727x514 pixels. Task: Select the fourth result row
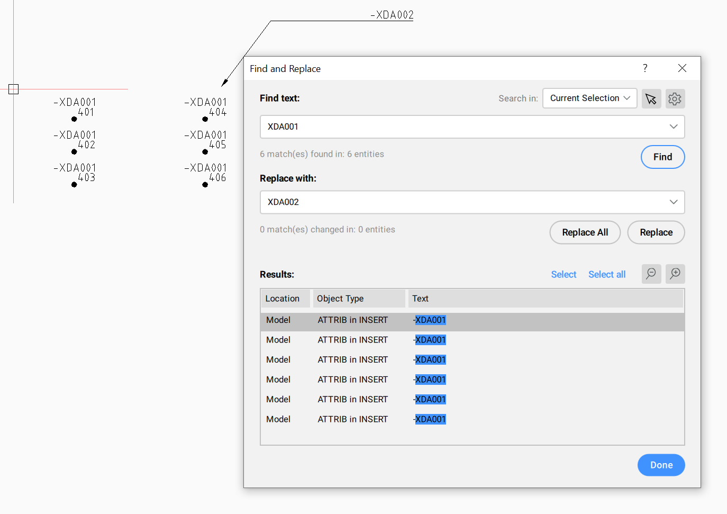coord(472,380)
